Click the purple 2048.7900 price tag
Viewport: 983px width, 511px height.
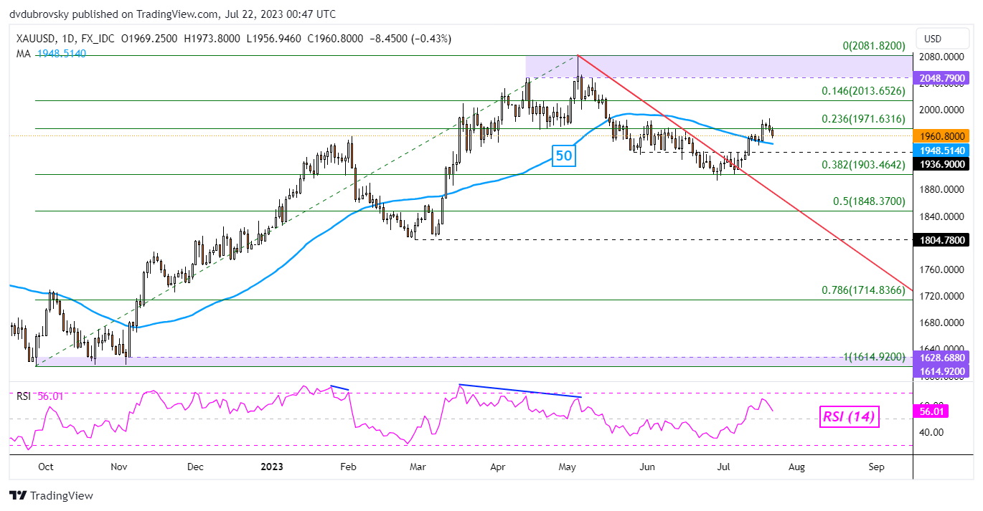tap(942, 77)
